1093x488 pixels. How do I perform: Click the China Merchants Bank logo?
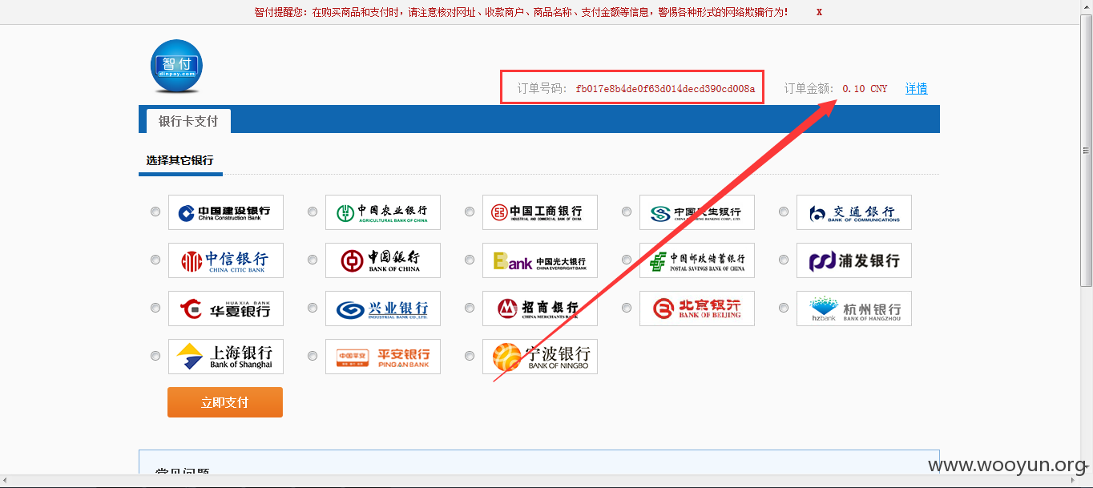[540, 309]
